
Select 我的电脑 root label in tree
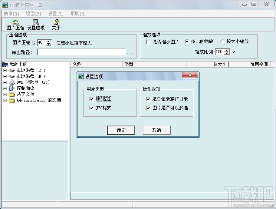pos(18,64)
